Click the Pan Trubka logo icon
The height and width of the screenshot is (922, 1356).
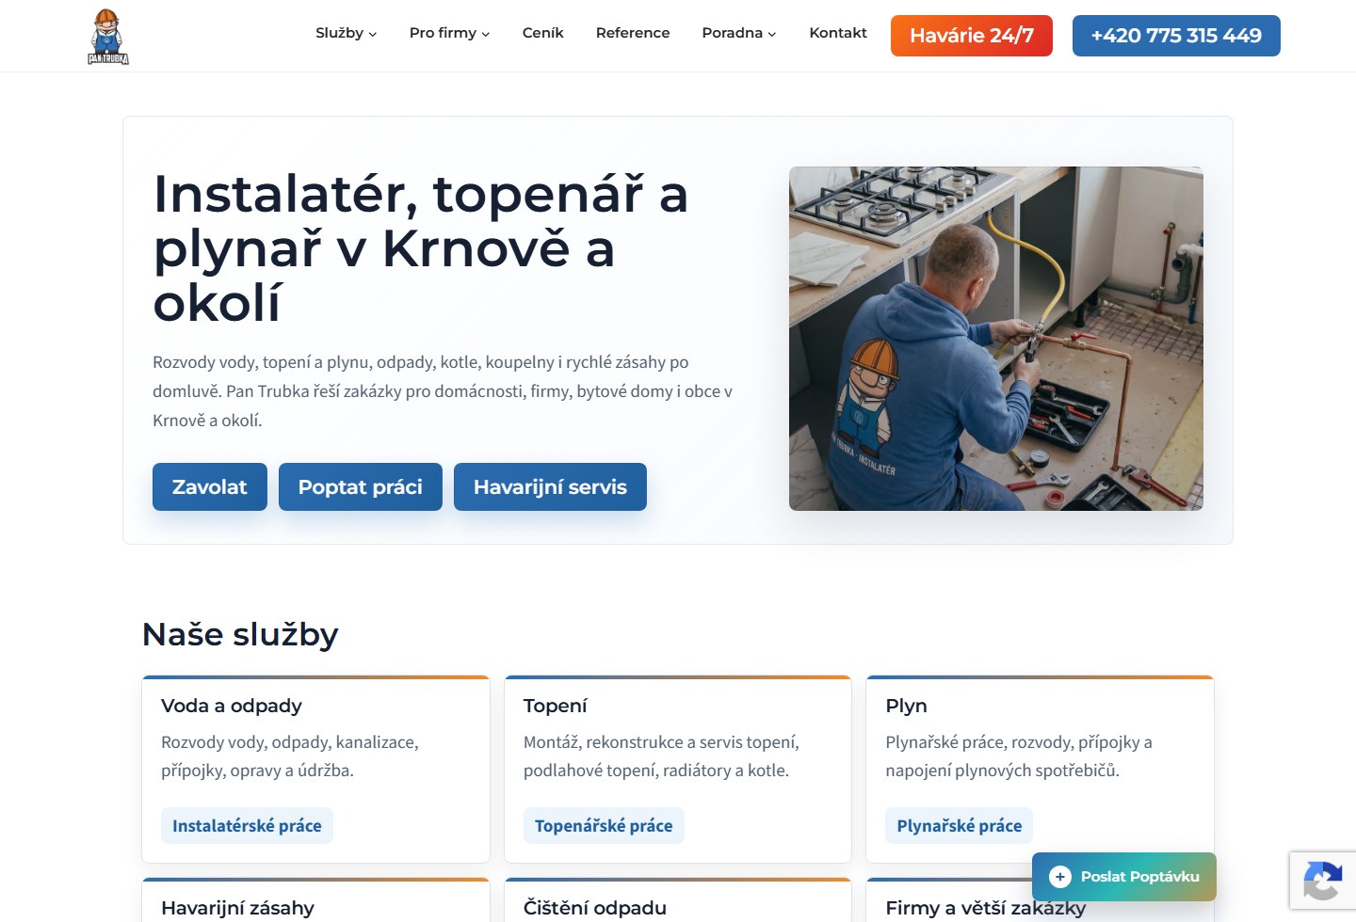pyautogui.click(x=107, y=37)
